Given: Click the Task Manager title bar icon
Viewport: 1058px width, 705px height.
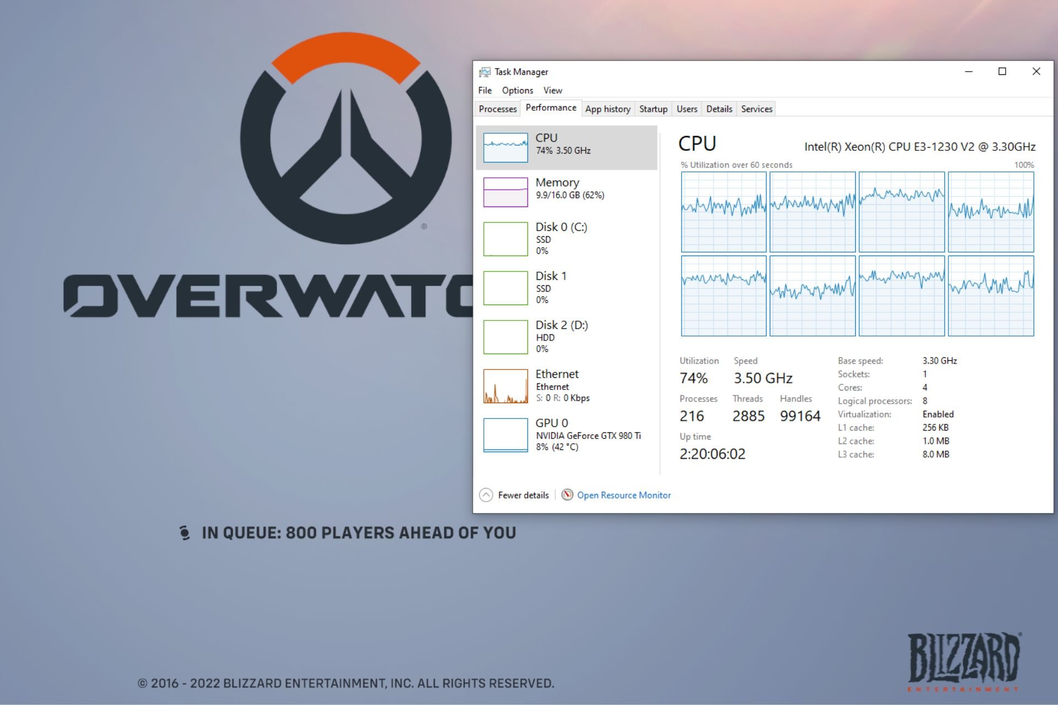Looking at the screenshot, I should click(x=484, y=72).
